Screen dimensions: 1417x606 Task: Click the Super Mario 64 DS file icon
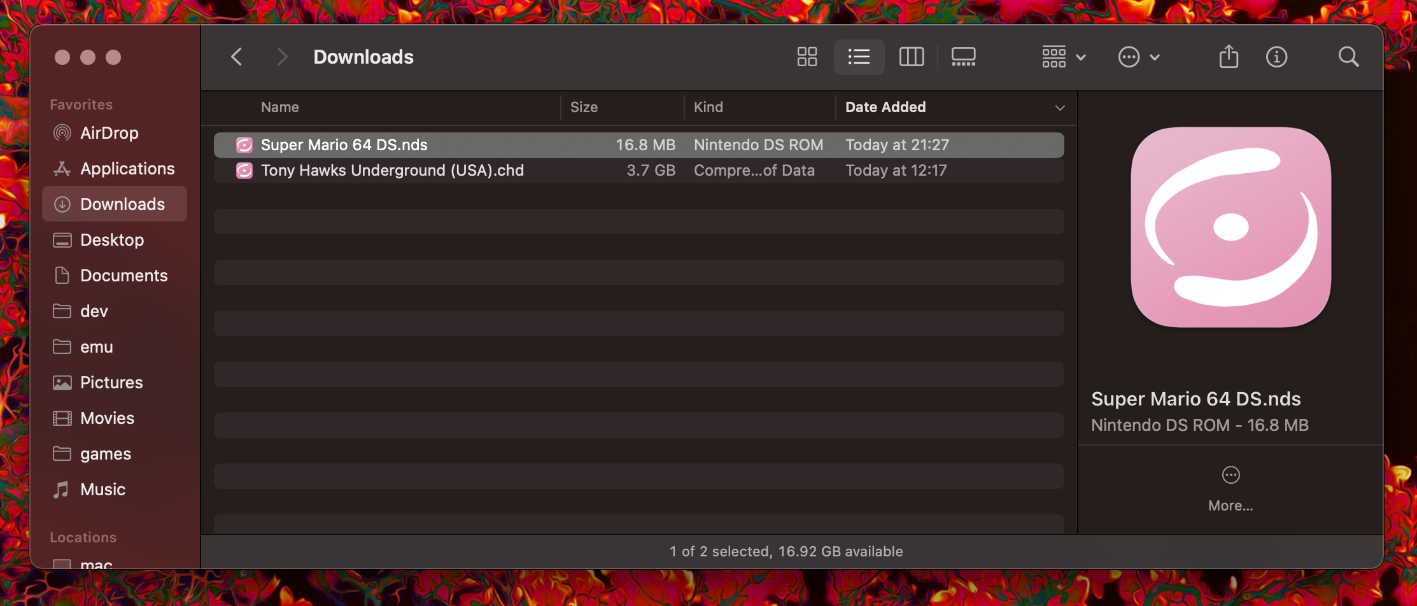click(244, 145)
